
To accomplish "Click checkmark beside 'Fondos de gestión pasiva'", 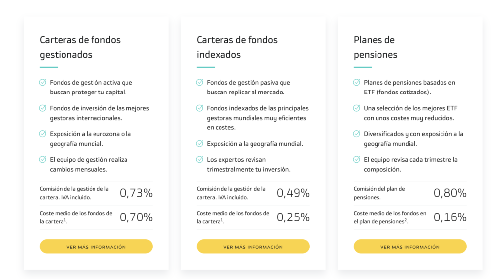I will [x=200, y=82].
